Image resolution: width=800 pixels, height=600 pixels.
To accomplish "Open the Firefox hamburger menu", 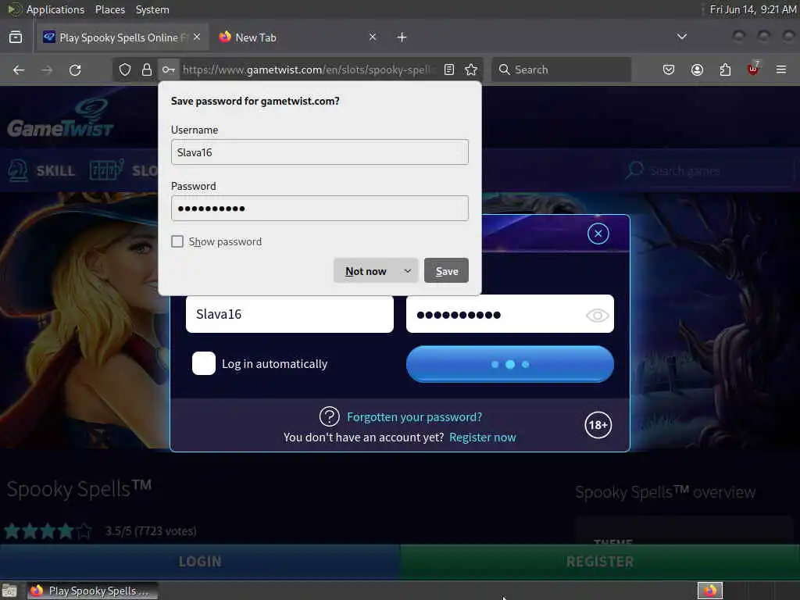I will point(781,70).
